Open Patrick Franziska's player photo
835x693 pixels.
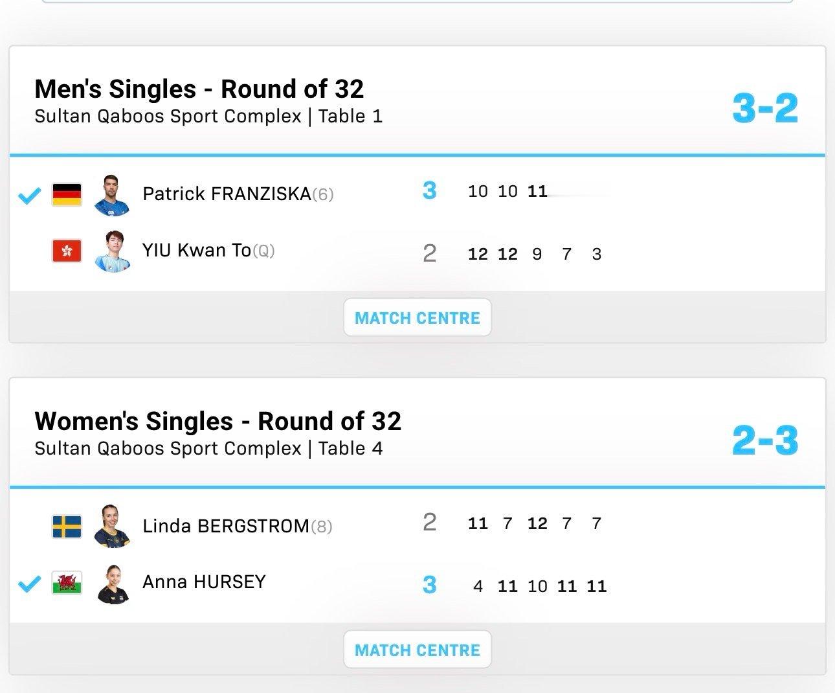[112, 194]
